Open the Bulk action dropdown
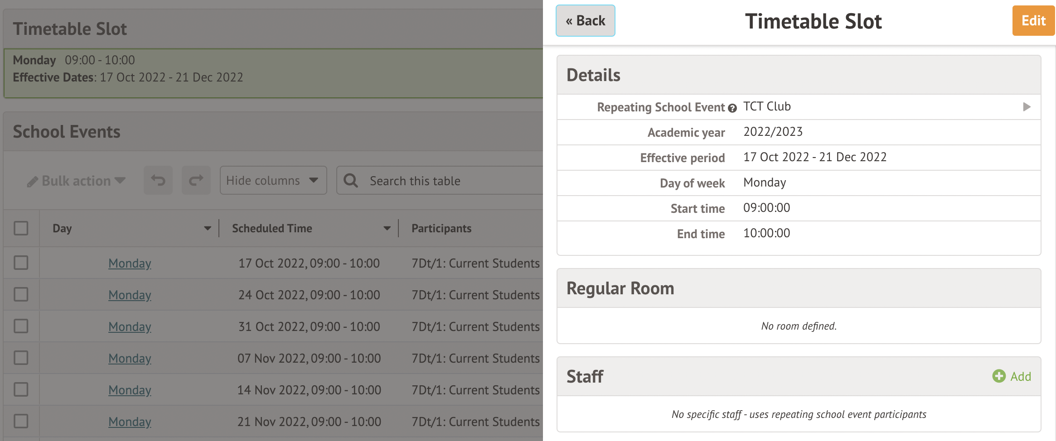The width and height of the screenshot is (1056, 441). point(76,181)
